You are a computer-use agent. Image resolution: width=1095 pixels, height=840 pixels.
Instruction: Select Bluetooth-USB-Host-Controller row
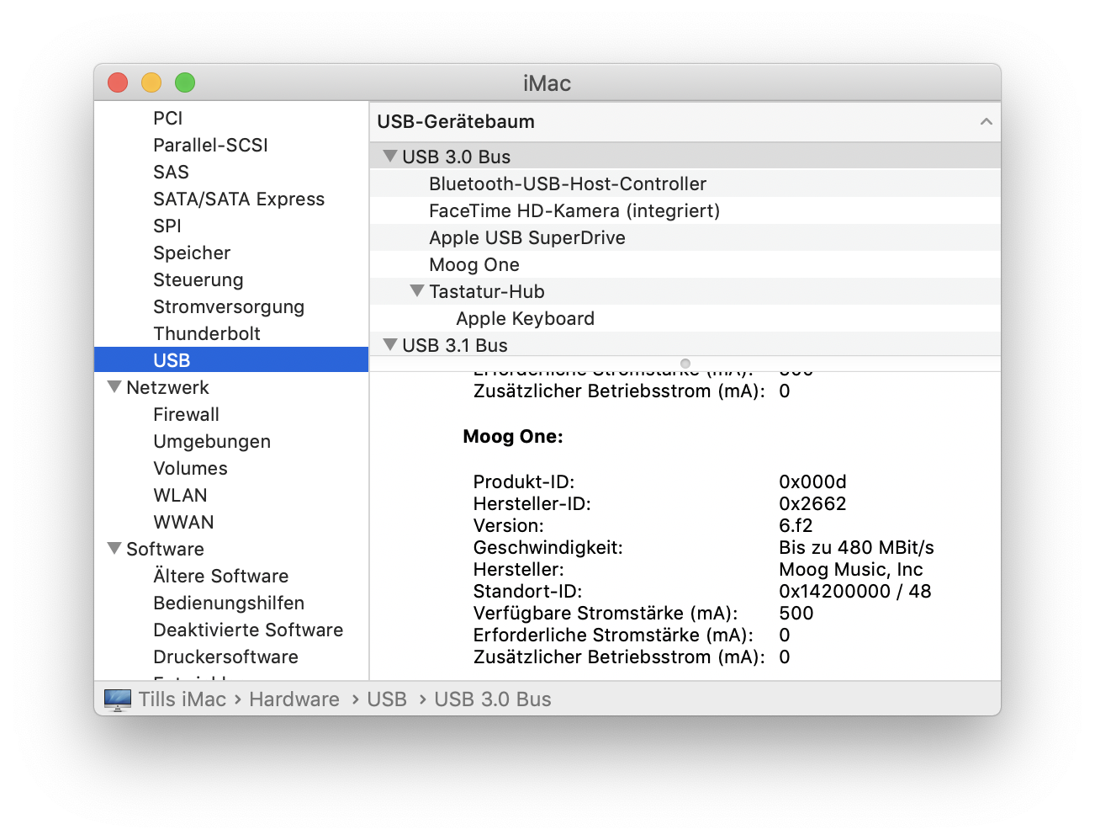pyautogui.click(x=567, y=183)
